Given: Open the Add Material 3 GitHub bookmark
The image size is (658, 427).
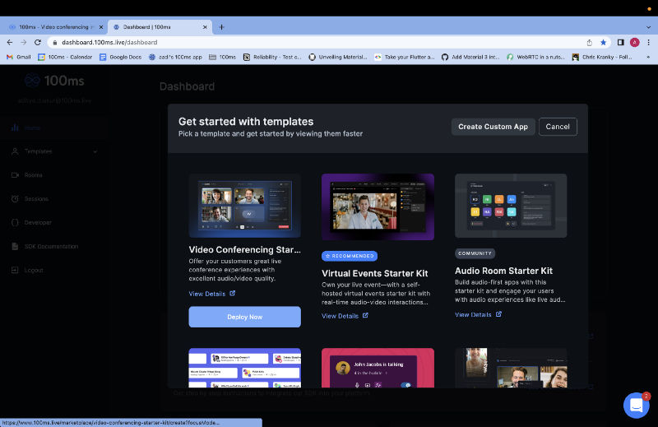Looking at the screenshot, I should pyautogui.click(x=470, y=57).
